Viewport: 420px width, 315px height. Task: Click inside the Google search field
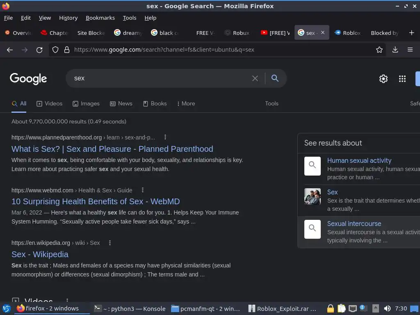(161, 78)
